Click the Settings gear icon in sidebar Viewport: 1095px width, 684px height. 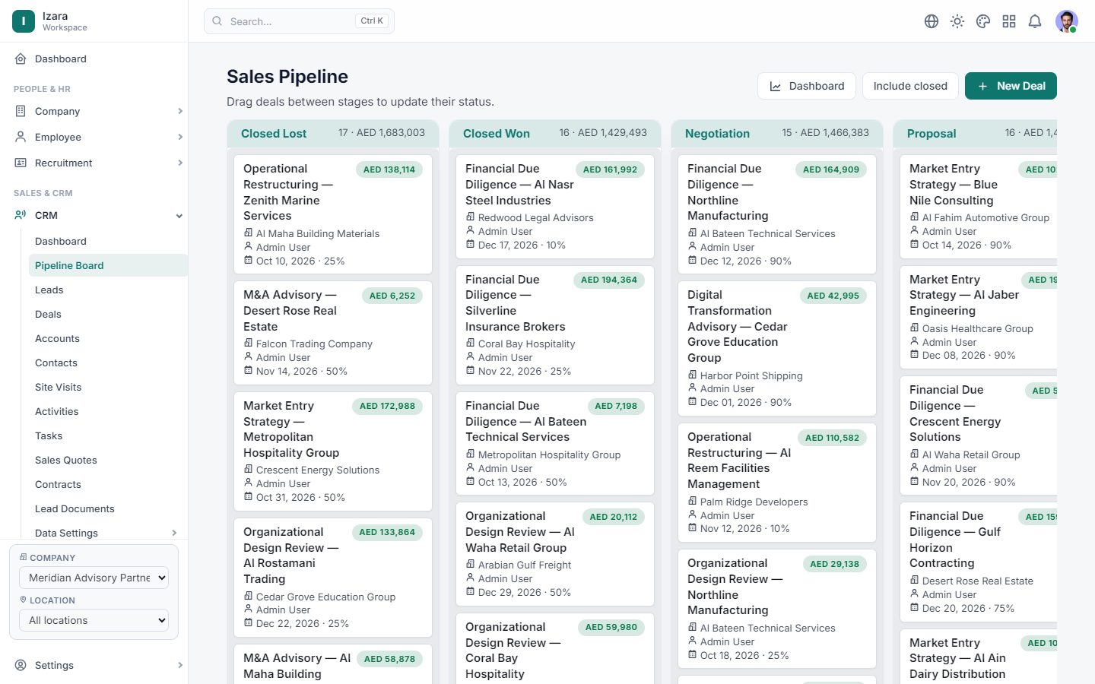click(x=21, y=665)
